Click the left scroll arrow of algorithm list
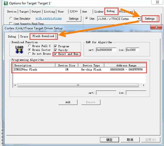The image size is (164, 146). coord(15,85)
